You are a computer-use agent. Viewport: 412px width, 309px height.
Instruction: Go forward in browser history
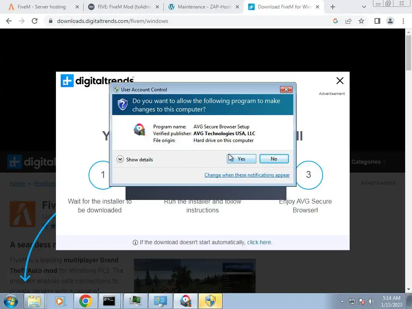(22, 21)
